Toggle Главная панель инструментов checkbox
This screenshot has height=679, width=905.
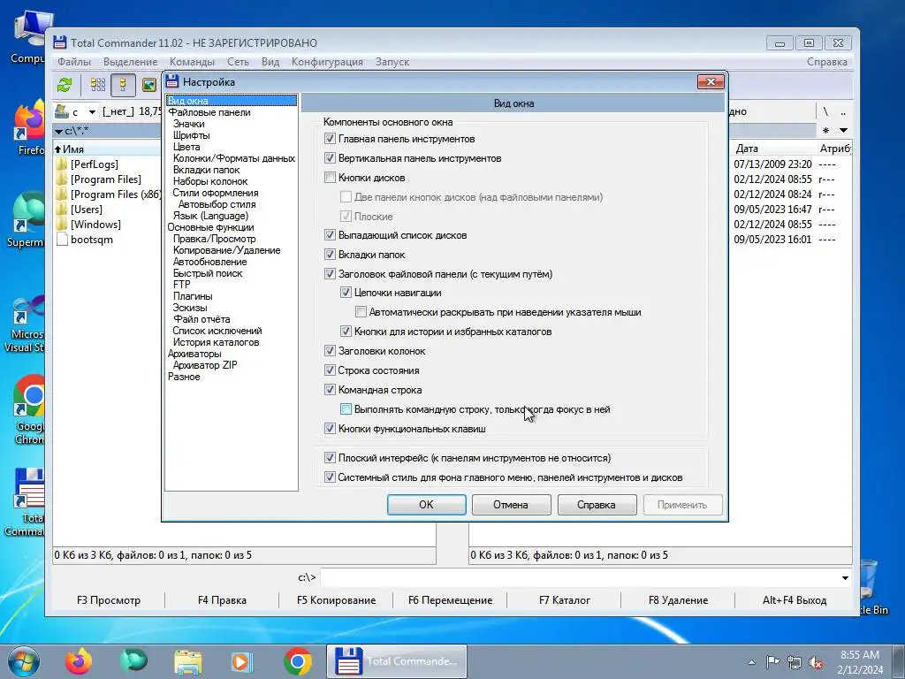pos(330,139)
